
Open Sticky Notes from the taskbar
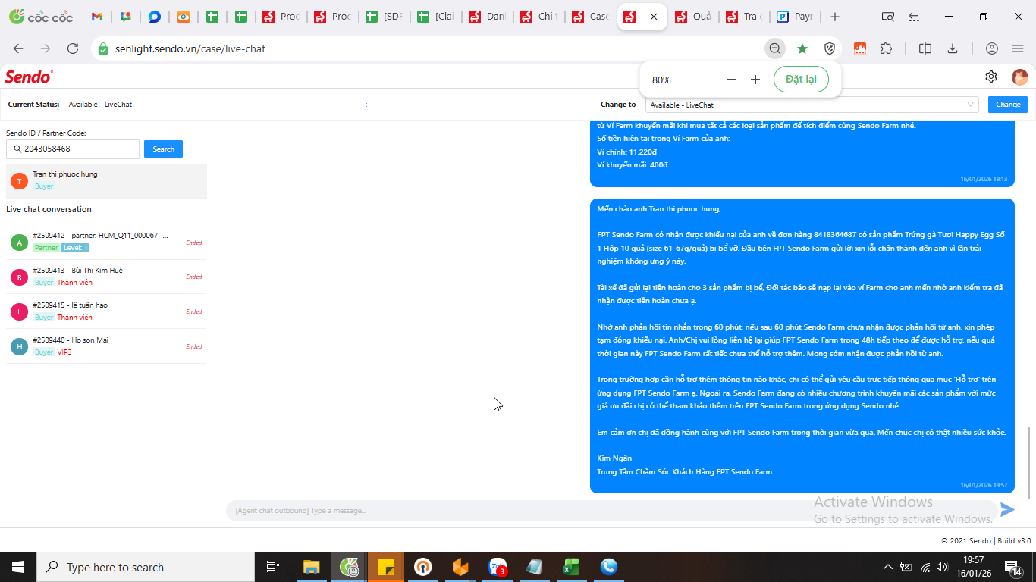coord(385,567)
